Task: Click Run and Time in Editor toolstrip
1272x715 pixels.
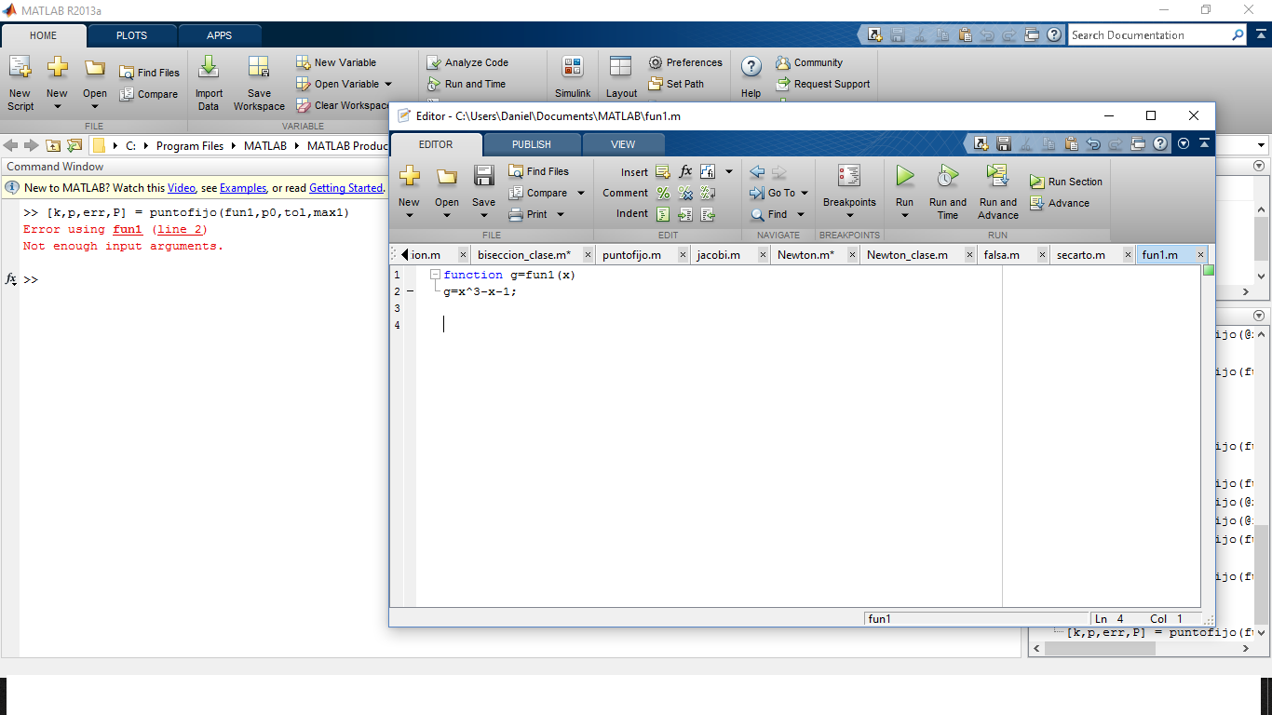Action: tap(948, 193)
